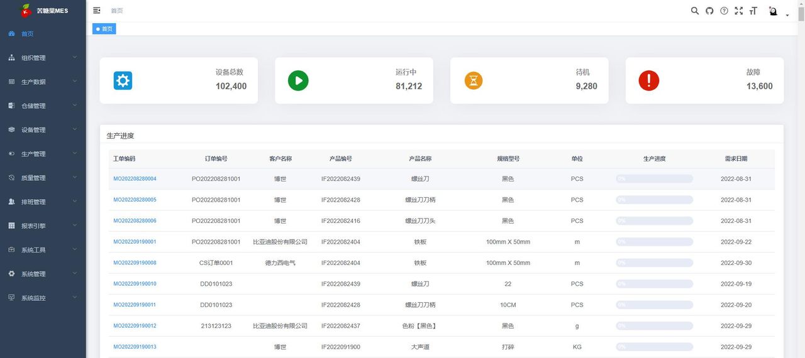Expand the 排班管理 menu chevron

coord(75,202)
